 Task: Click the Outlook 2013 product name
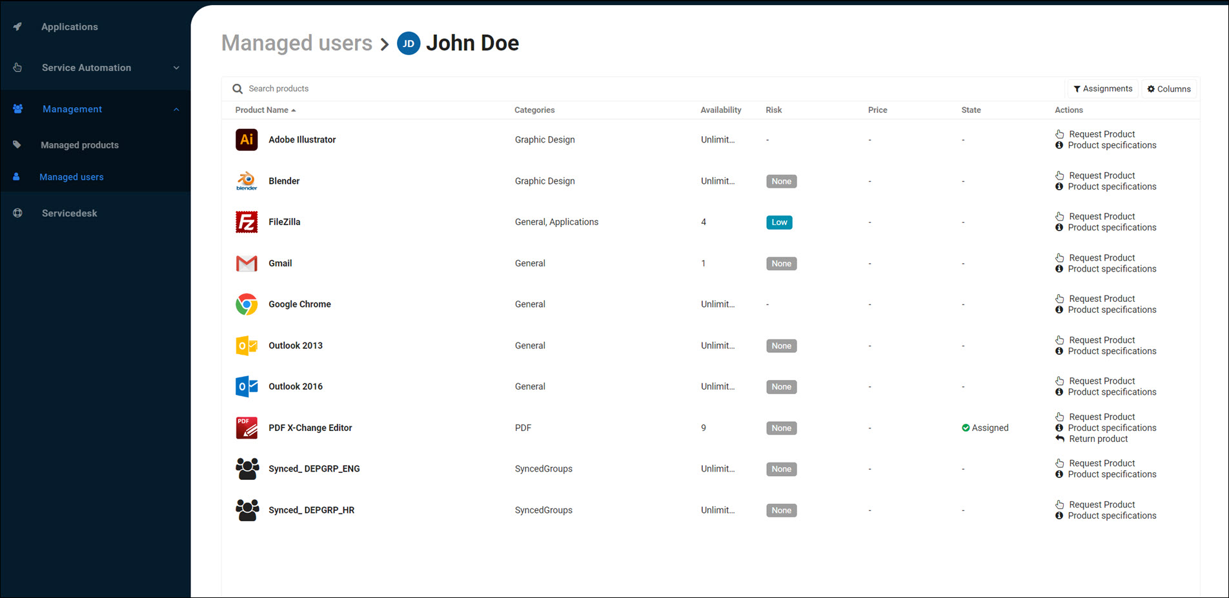pos(296,346)
